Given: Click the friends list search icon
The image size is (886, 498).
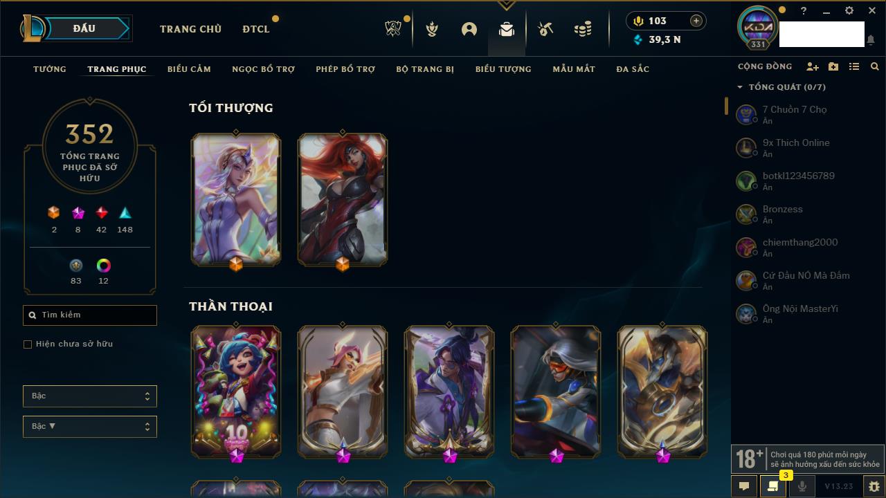Looking at the screenshot, I should (x=875, y=66).
